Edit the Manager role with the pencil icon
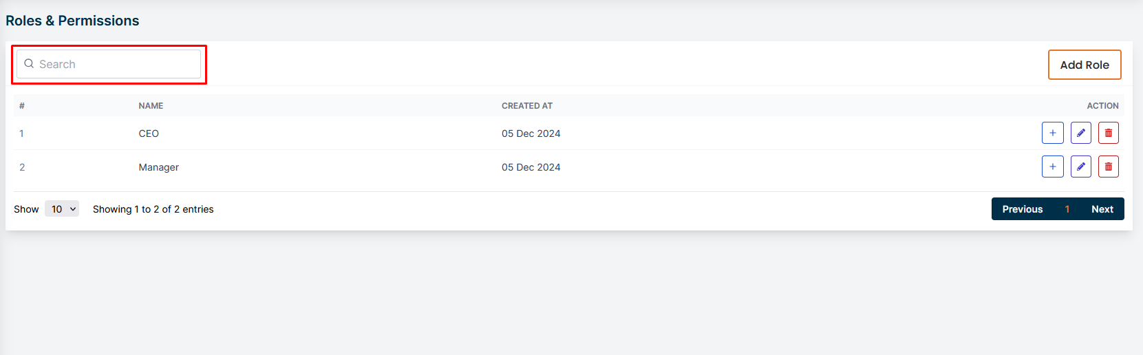 click(x=1080, y=166)
